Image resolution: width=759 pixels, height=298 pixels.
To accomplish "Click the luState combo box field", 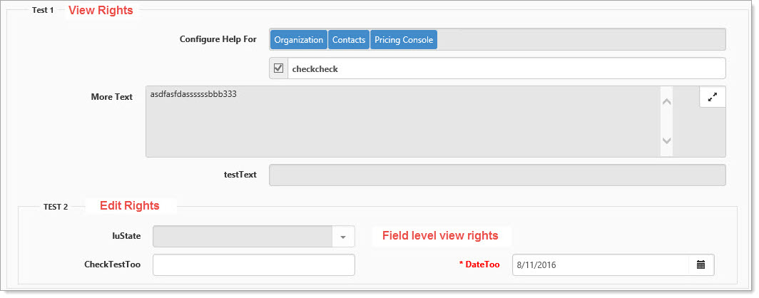I will click(243, 237).
